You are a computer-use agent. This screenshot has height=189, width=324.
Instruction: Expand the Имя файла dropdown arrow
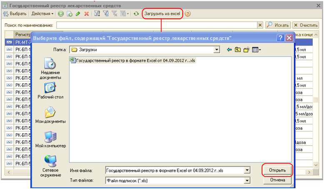click(247, 170)
